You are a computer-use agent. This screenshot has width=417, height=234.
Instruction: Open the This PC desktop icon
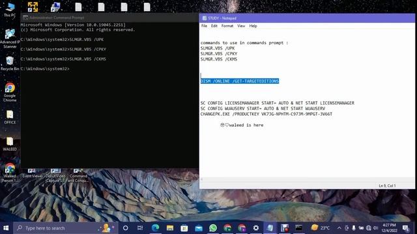pos(10,10)
